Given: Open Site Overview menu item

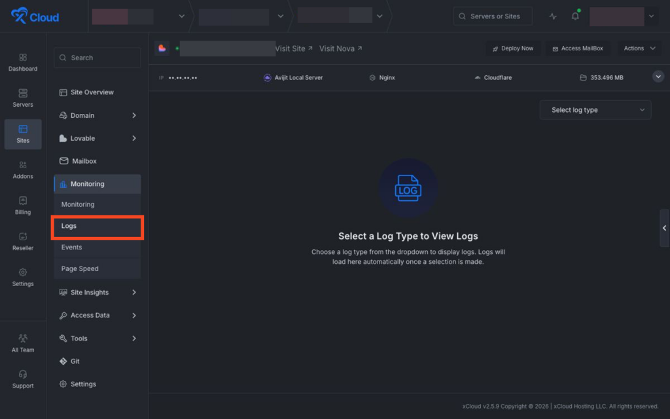Looking at the screenshot, I should point(97,92).
